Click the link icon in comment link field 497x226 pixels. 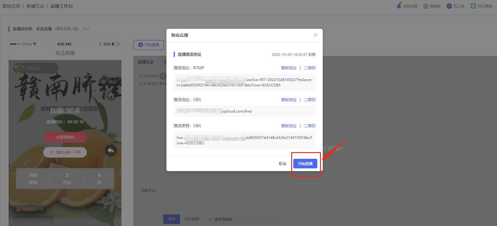click(x=210, y=219)
